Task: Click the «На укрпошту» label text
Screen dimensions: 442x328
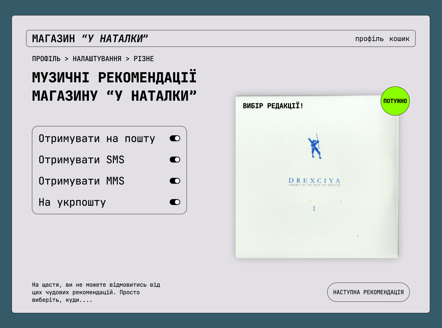Action: (72, 202)
